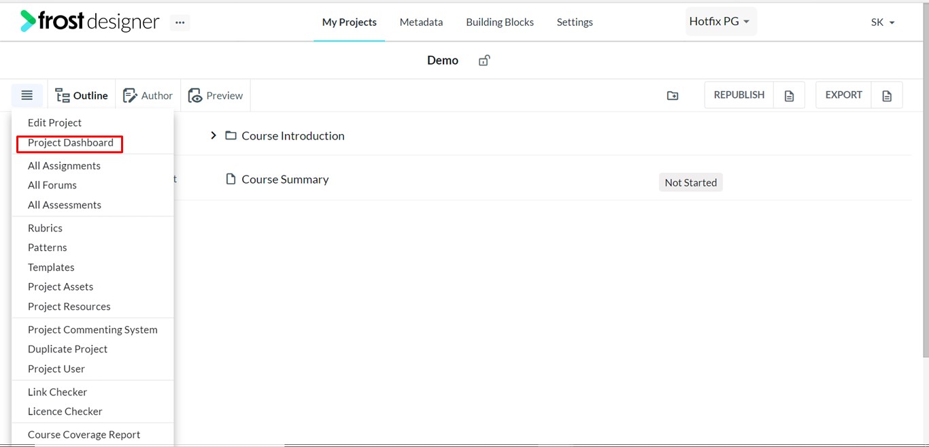Switch to Author view
The height and width of the screenshot is (447, 929).
coord(148,95)
